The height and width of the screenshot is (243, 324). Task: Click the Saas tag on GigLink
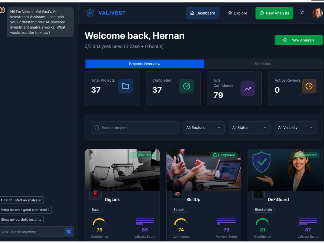point(96,210)
